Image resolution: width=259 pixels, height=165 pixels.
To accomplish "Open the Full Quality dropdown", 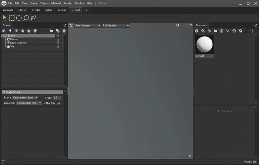I will (x=116, y=25).
